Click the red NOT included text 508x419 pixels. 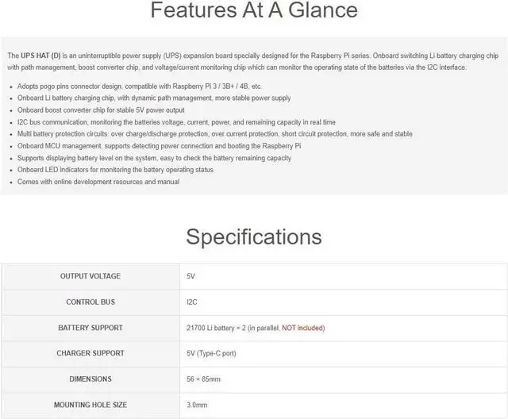(302, 328)
